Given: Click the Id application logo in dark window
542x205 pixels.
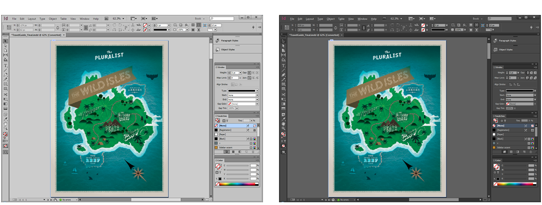Looking at the screenshot, I should 284,18.
